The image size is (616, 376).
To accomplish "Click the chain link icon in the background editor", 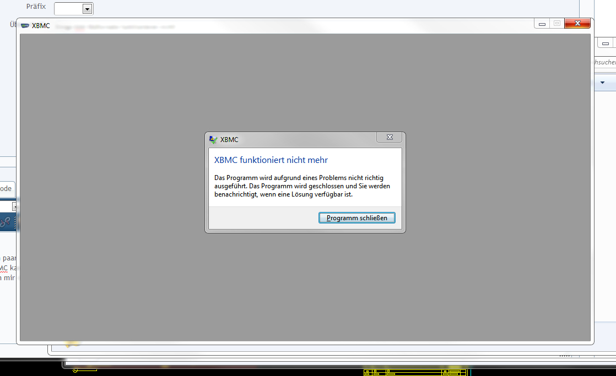I will pos(5,222).
